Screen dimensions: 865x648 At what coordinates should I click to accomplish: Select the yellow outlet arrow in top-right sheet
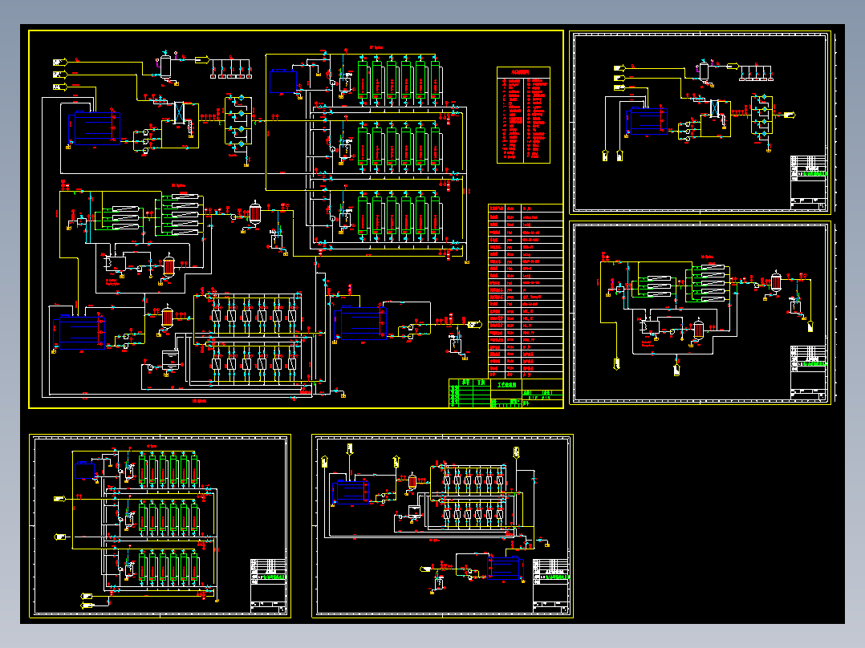790,115
